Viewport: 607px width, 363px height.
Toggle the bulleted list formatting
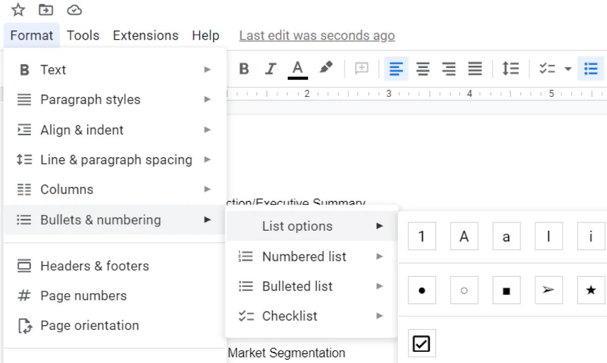click(x=591, y=68)
